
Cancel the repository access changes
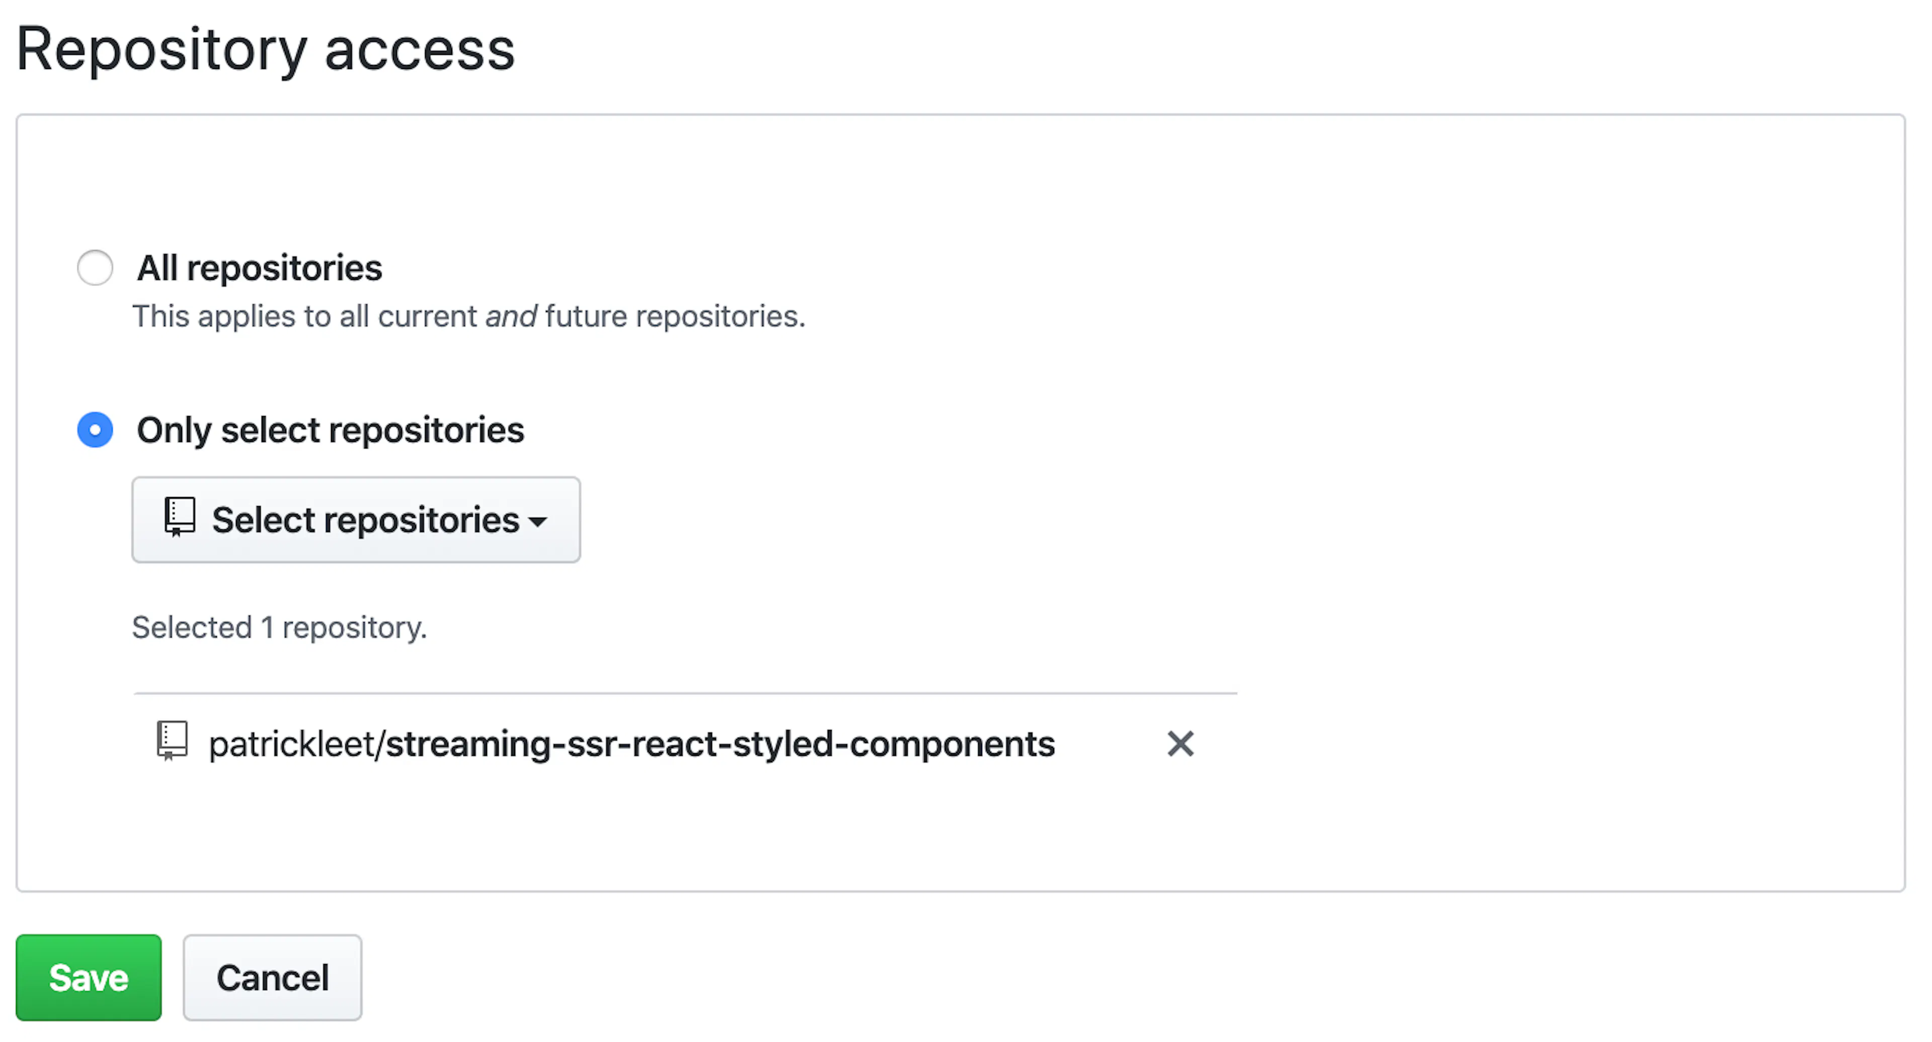pos(272,978)
